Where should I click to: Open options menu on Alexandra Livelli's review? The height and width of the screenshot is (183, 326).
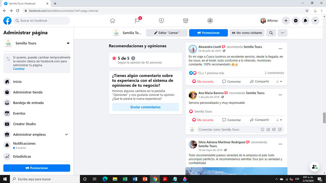tap(280, 49)
